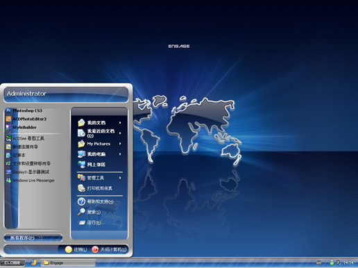Click the 注销(L) log off button

[x=76, y=249]
